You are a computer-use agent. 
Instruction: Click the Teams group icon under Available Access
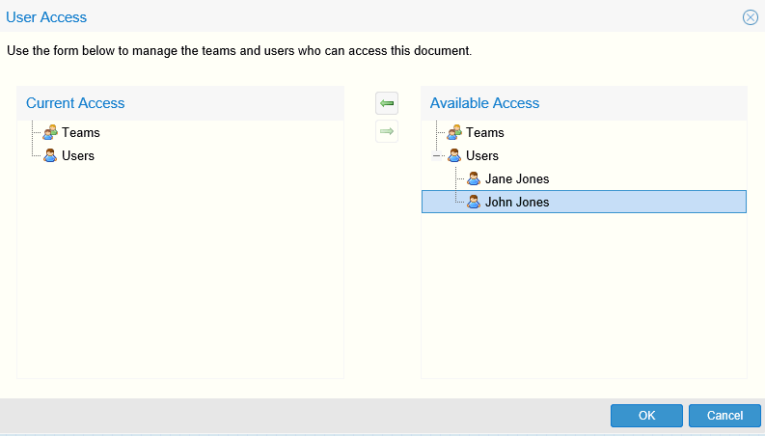point(454,132)
